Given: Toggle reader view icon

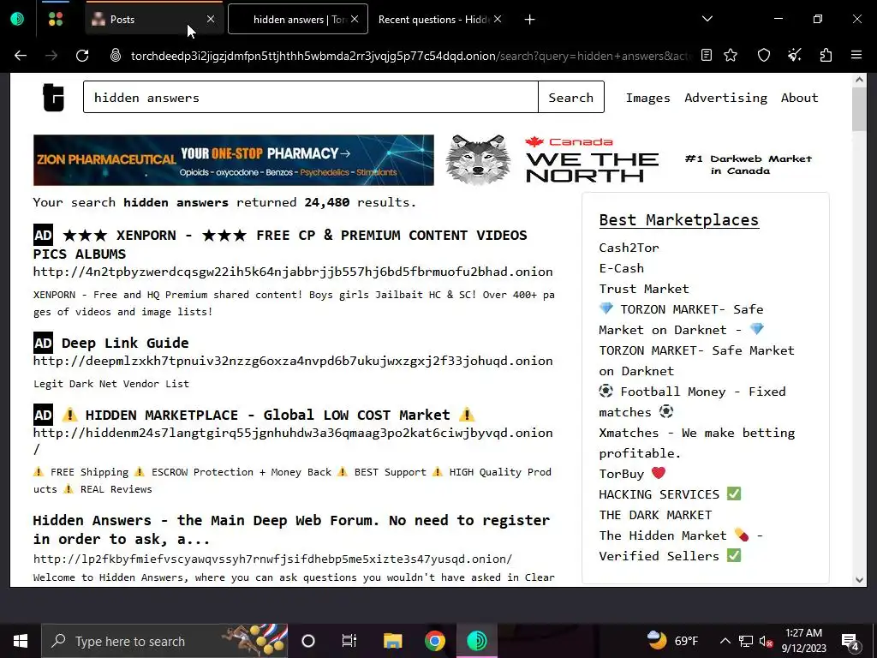Looking at the screenshot, I should pos(707,56).
